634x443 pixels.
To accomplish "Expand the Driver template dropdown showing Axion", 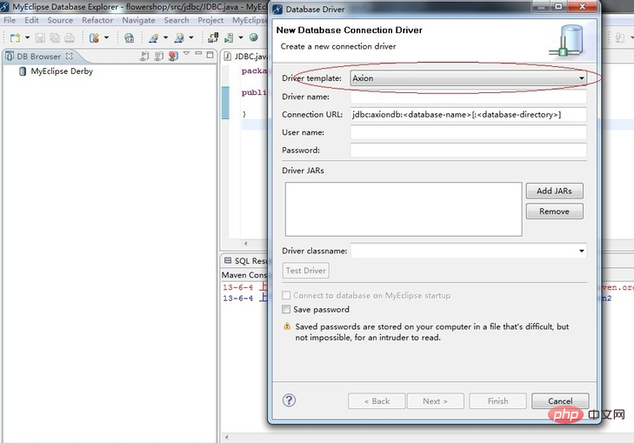I will pos(468,78).
